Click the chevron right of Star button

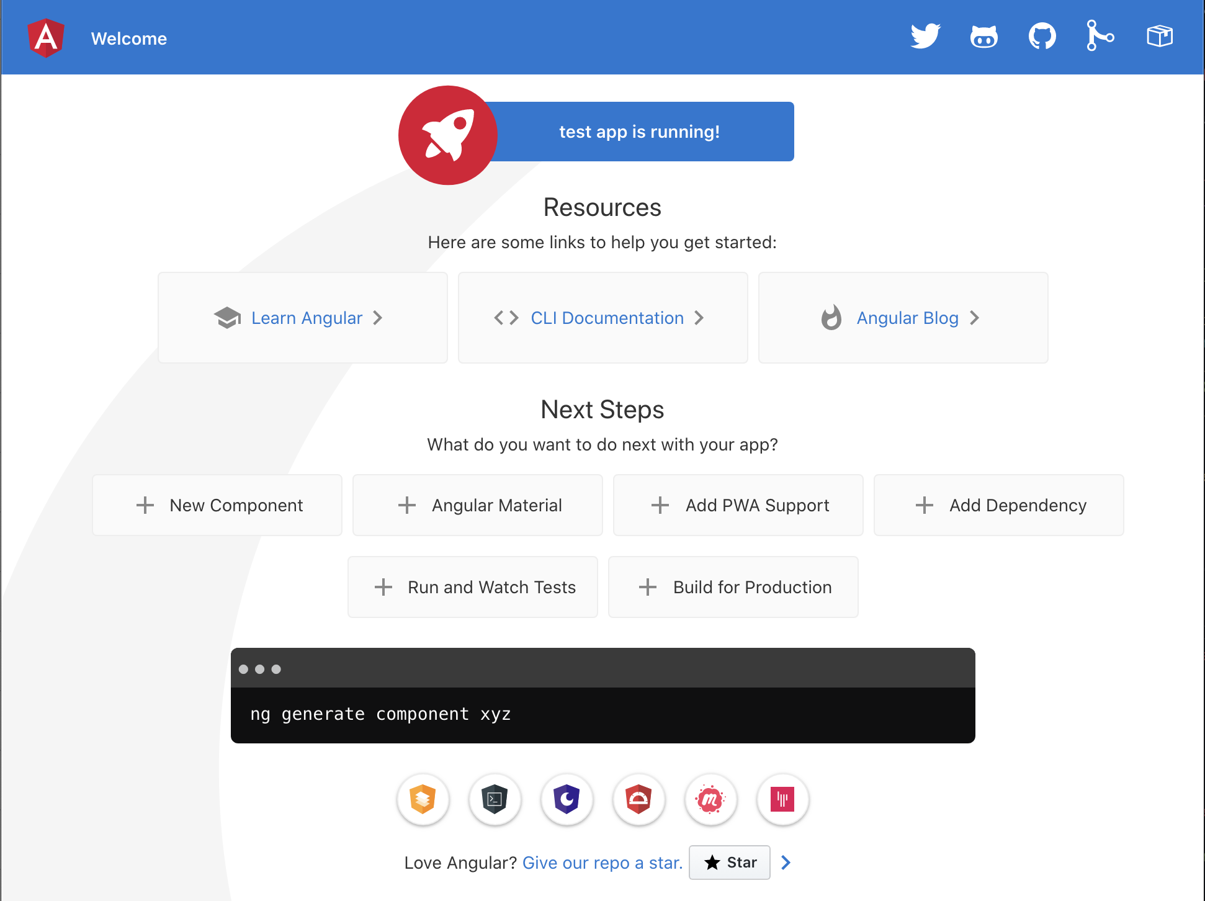[786, 863]
